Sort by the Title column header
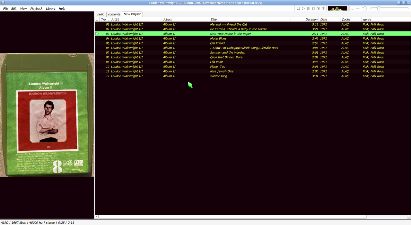This screenshot has width=411, height=225. click(250, 20)
